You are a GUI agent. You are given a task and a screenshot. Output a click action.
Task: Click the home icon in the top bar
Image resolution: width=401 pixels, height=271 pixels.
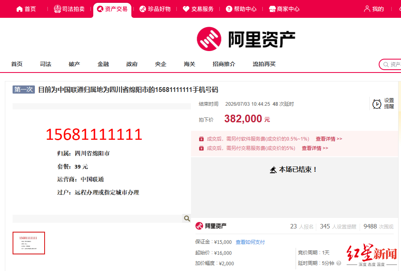[19, 9]
